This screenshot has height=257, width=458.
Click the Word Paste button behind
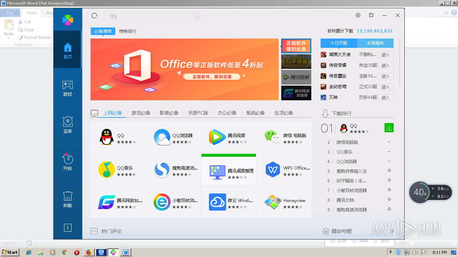point(9,29)
